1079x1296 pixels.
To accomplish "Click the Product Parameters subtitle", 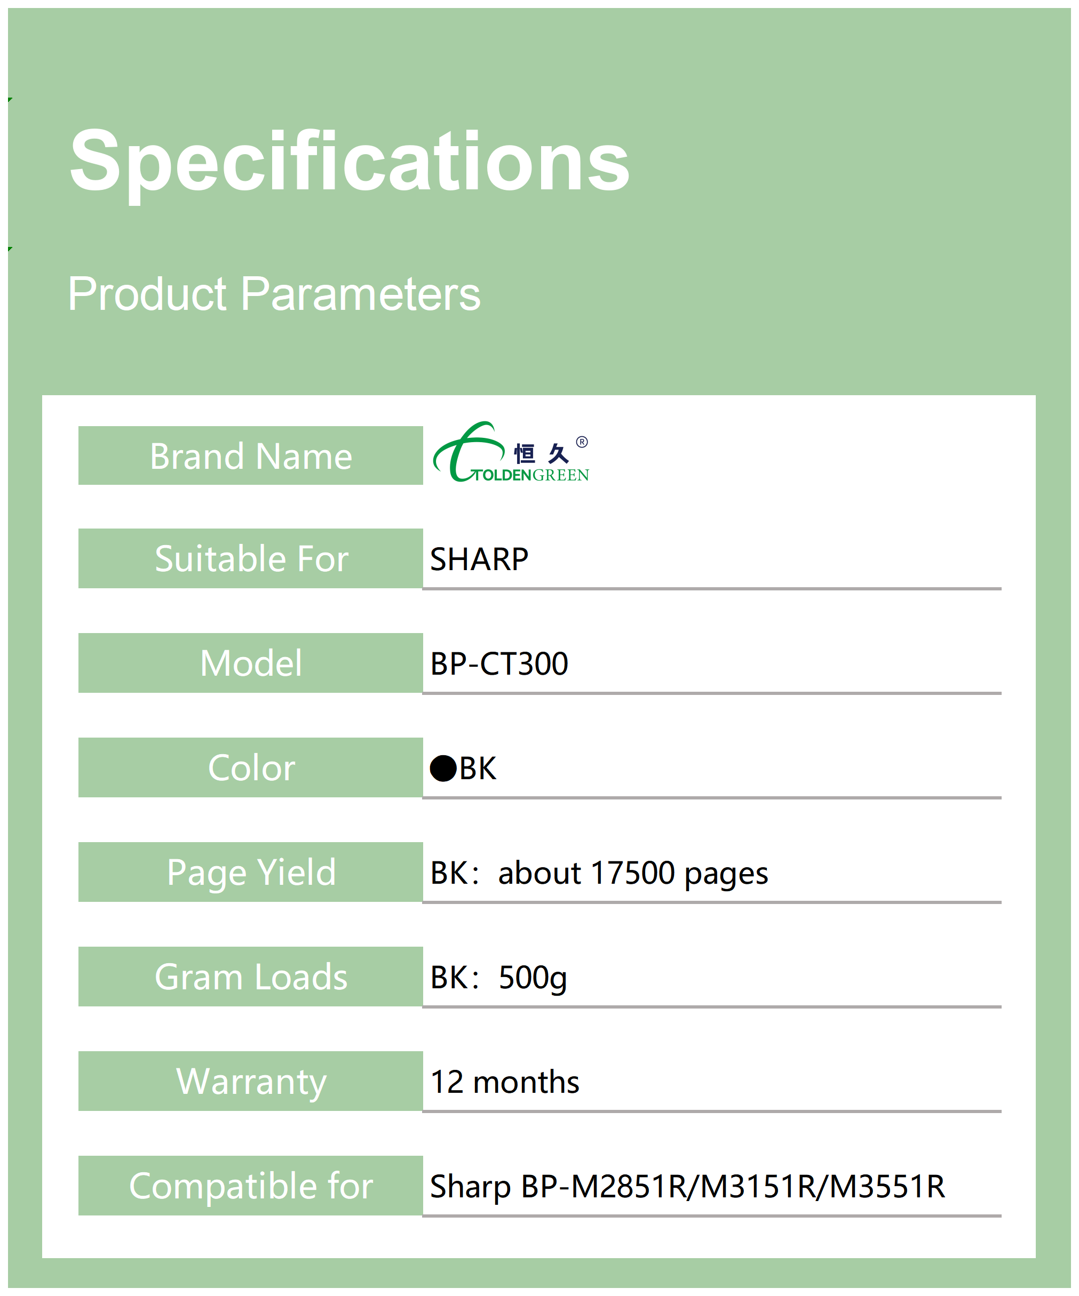I will 274,294.
